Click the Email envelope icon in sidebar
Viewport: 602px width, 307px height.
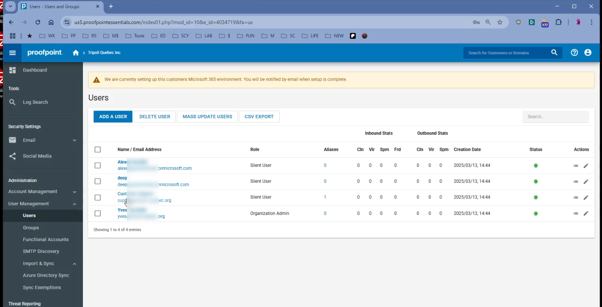[x=13, y=140]
